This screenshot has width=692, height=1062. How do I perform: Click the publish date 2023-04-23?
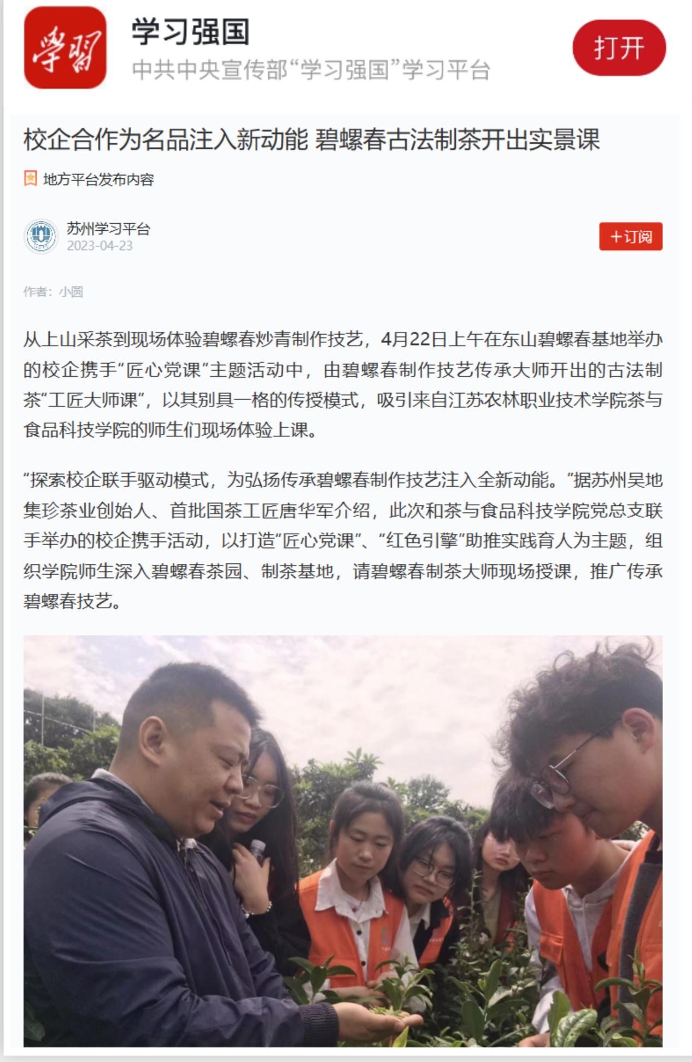[x=99, y=246]
